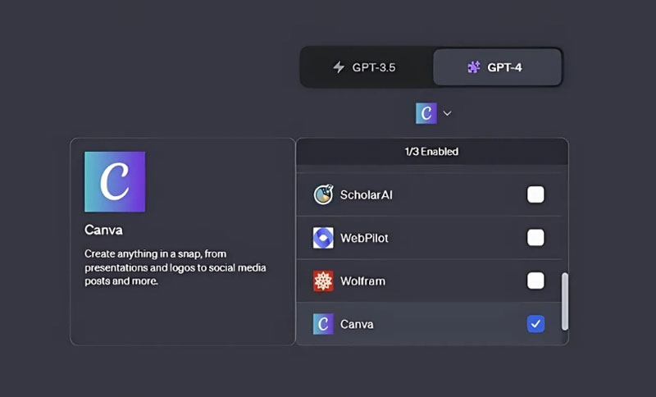Image resolution: width=656 pixels, height=397 pixels.
Task: Click the Canva icon in plugin list
Action: coord(324,324)
